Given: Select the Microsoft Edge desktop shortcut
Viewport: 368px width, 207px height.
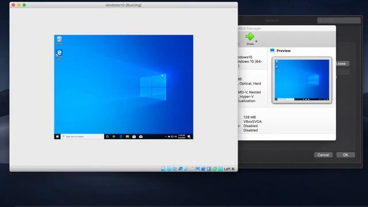Looking at the screenshot, I should click(59, 55).
